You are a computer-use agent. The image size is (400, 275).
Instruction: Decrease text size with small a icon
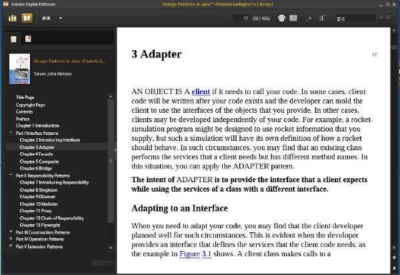point(309,19)
